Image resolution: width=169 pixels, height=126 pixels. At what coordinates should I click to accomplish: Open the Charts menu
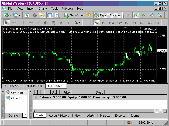pyautogui.click(x=43, y=9)
